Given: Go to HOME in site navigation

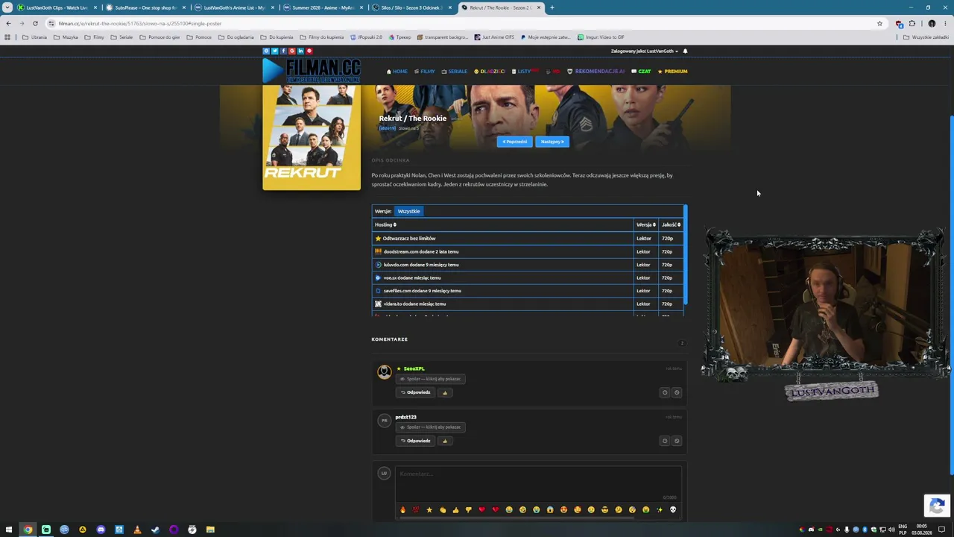Looking at the screenshot, I should coord(397,72).
